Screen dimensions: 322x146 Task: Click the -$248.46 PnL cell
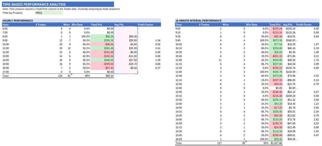[276, 92]
